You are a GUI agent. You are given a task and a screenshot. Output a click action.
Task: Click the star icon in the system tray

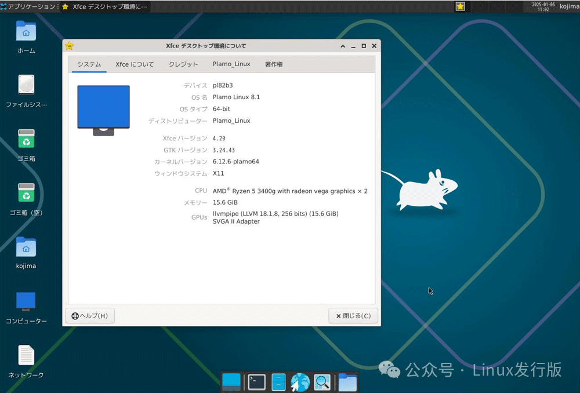pos(460,7)
